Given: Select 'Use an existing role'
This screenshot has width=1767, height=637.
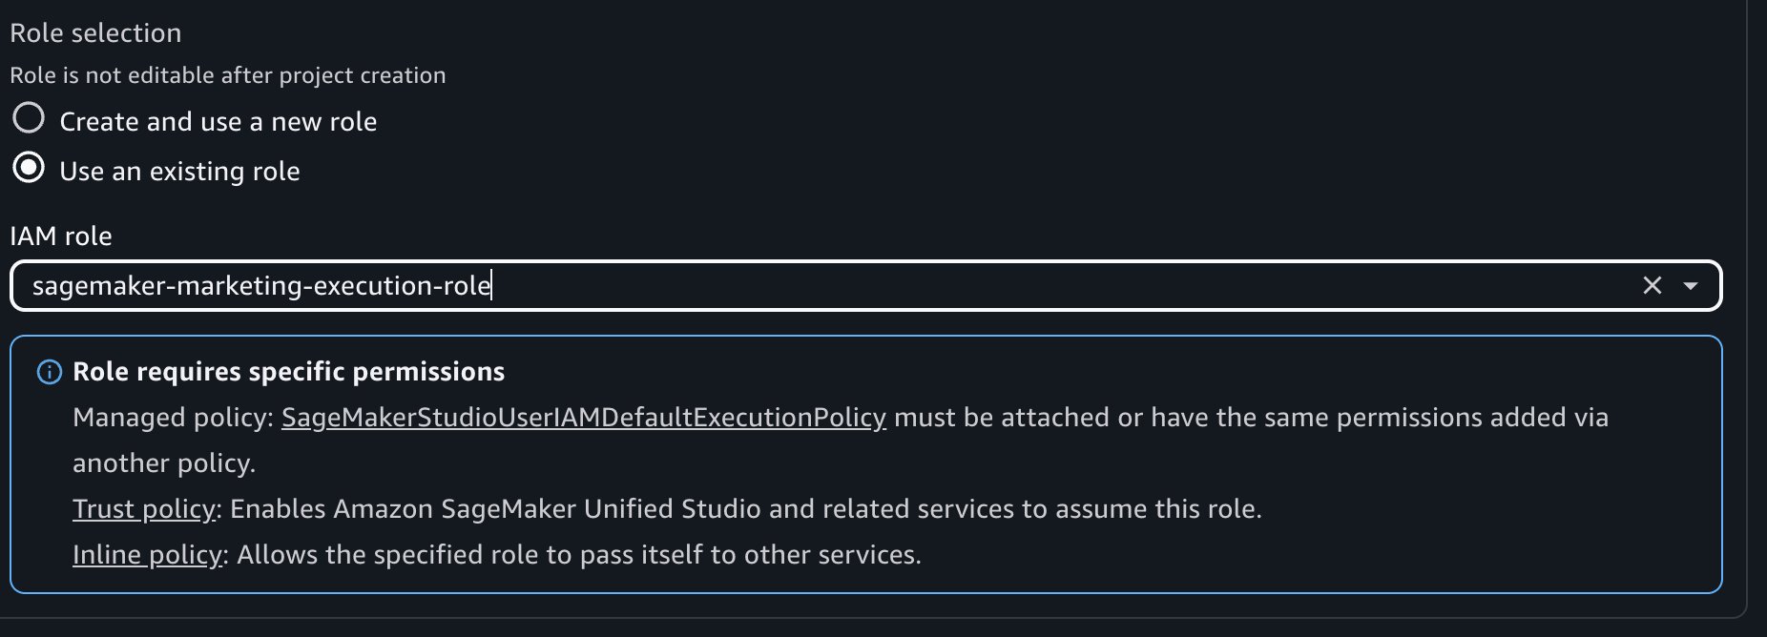Looking at the screenshot, I should click(30, 167).
